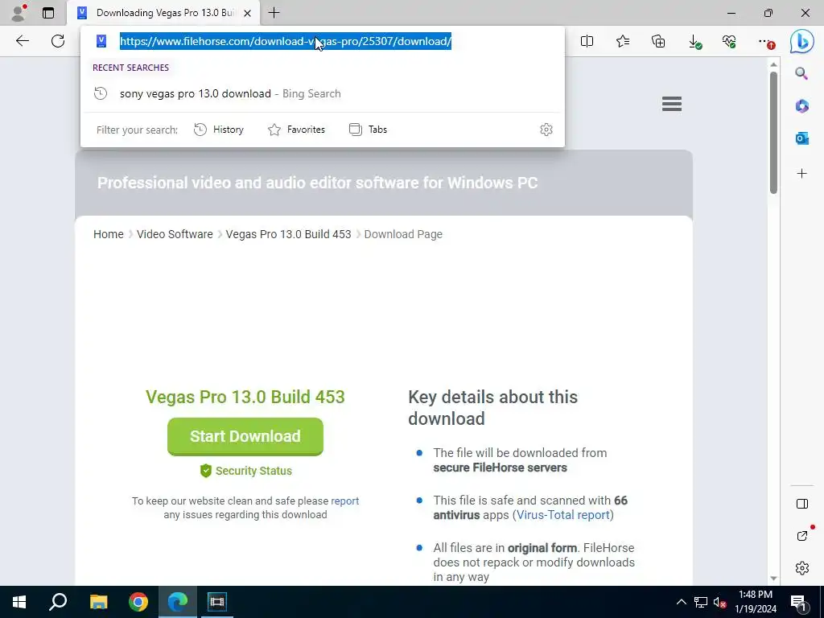Open the Favorites star toolbar icon
The image size is (824, 618).
pyautogui.click(x=623, y=41)
